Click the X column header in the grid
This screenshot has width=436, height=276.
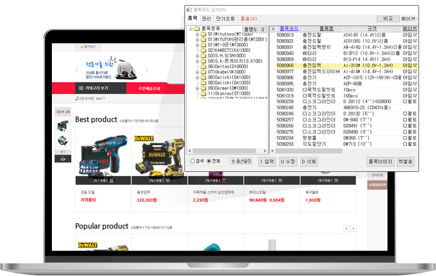pyautogui.click(x=273, y=29)
